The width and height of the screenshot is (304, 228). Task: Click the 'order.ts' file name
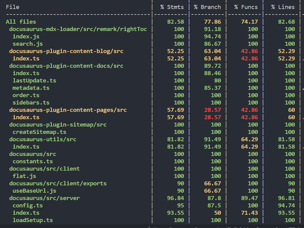(x=26, y=95)
